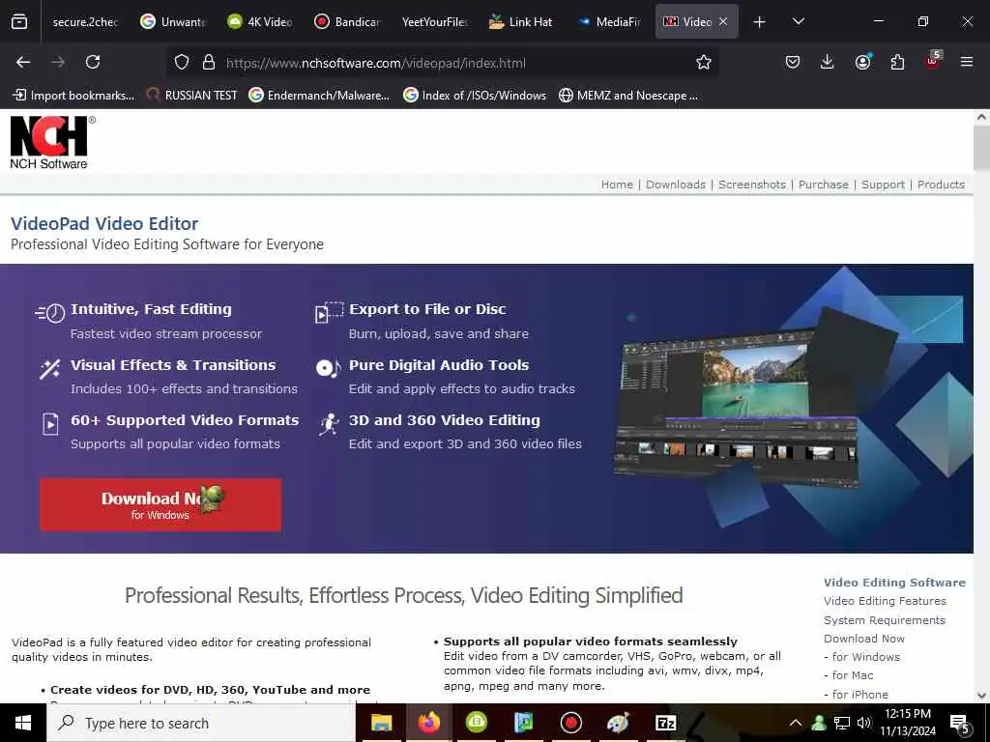
Task: Open tracking protection shield icon
Action: (x=182, y=63)
